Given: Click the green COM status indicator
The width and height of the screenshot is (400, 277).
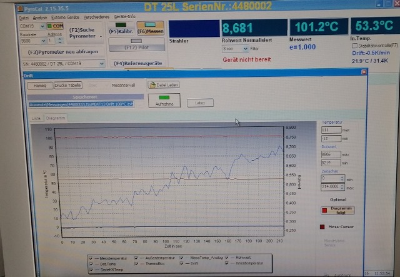Looking at the screenshot, I should pyautogui.click(x=56, y=27).
